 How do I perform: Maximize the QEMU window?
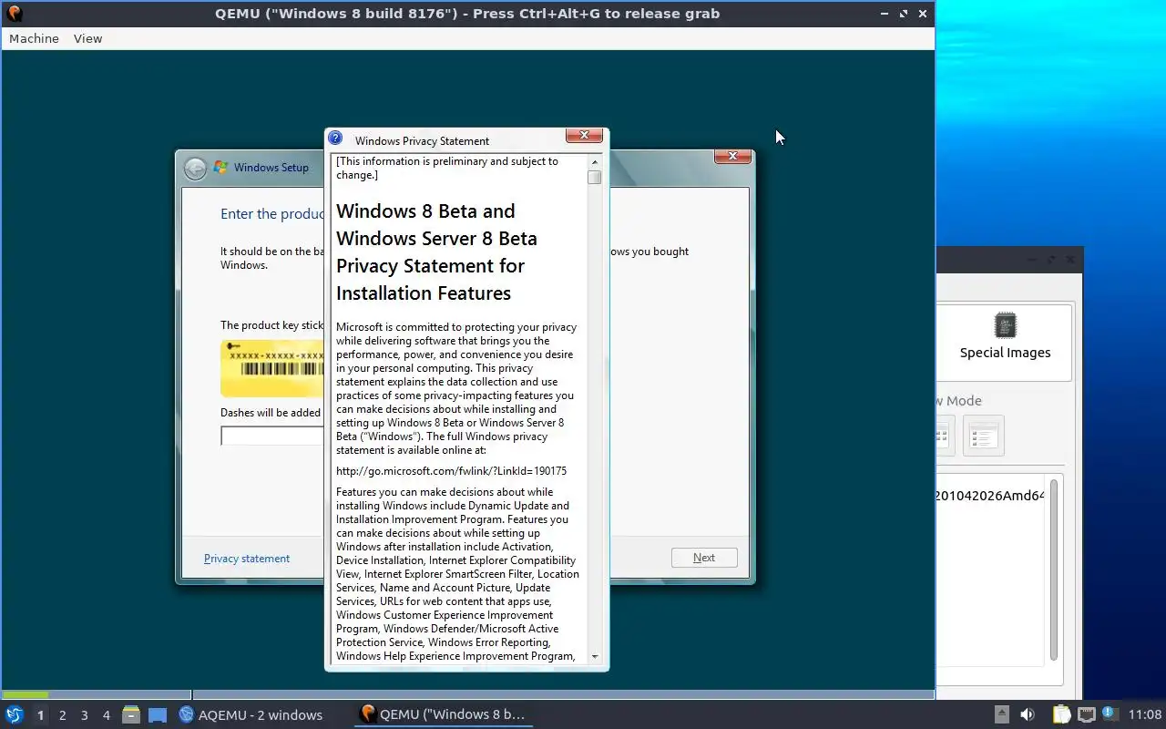pyautogui.click(x=904, y=14)
